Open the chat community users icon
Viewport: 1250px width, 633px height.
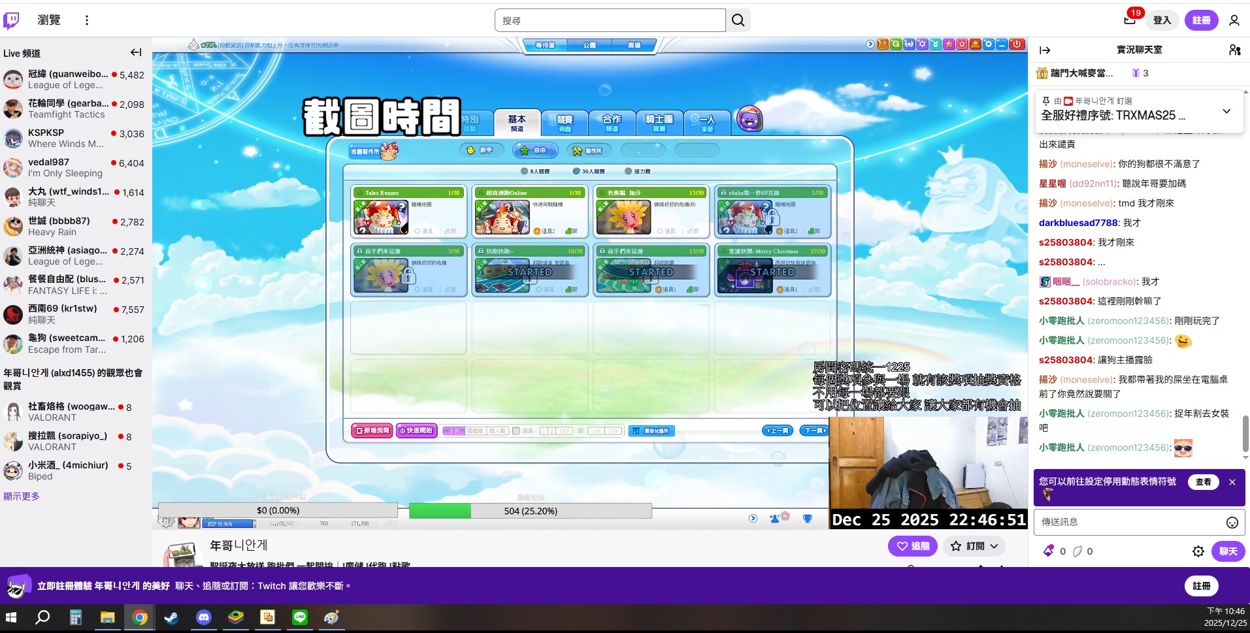(1234, 50)
